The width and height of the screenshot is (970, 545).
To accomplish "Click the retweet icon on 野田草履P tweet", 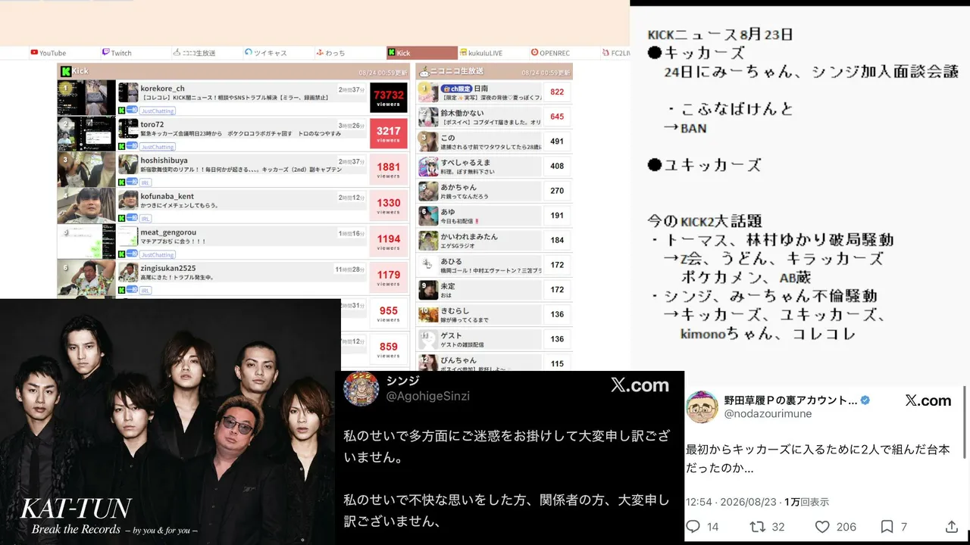I will coord(757,527).
